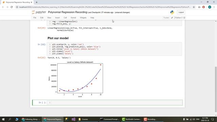Reload the page with refresh icon
The image size is (217, 122).
[x=12, y=7]
